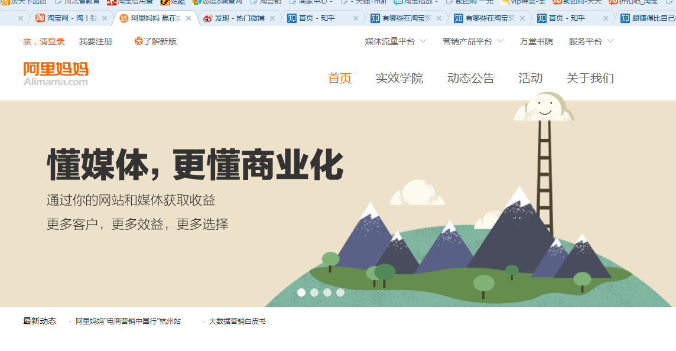Select the fourth carousel dot
This screenshot has height=351, width=676.
340,292
